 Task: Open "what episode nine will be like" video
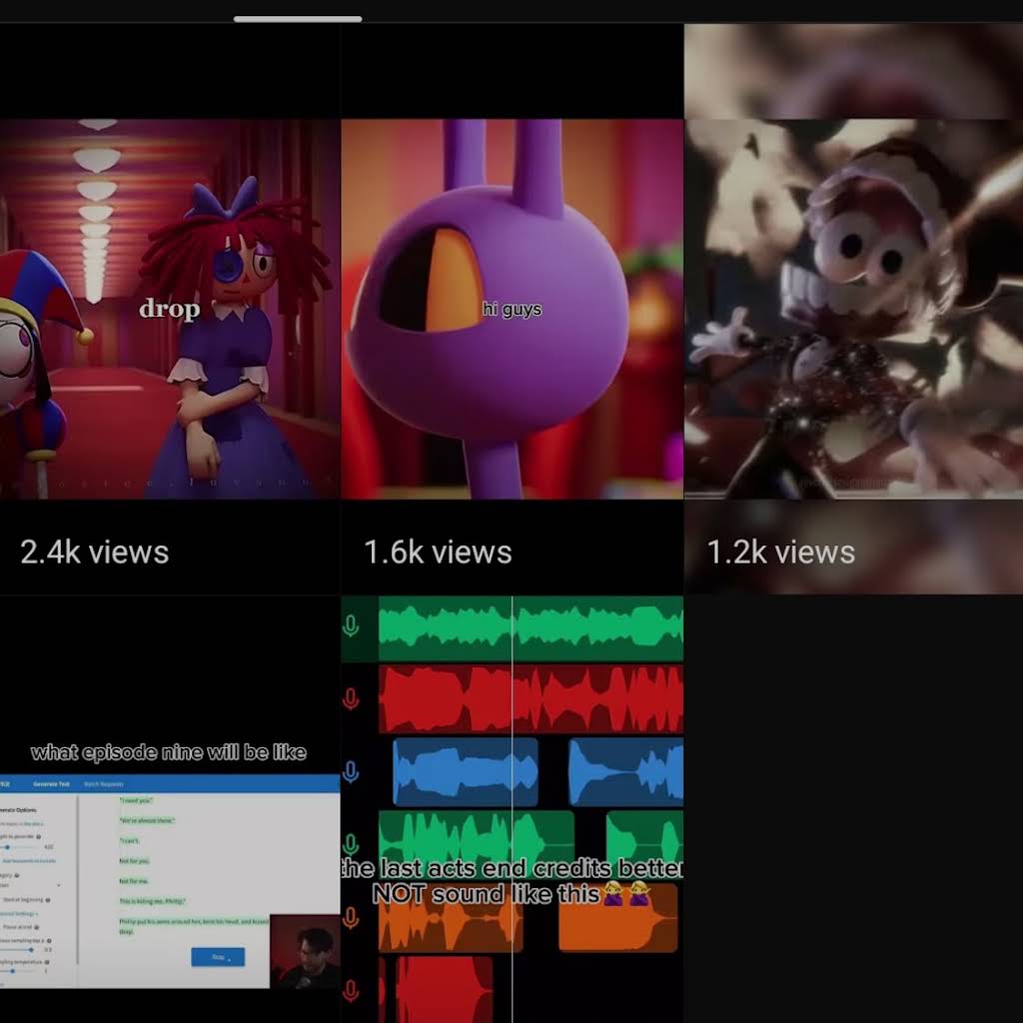(x=170, y=809)
